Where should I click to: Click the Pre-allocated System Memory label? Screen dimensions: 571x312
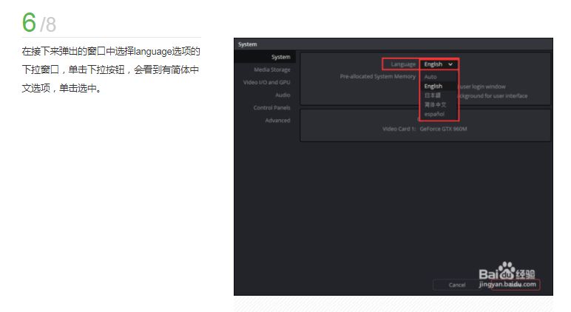tap(378, 76)
